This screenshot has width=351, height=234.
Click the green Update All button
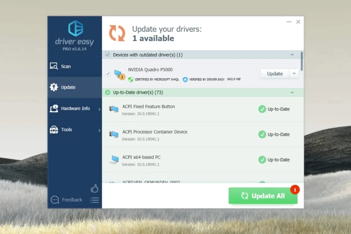click(x=263, y=196)
